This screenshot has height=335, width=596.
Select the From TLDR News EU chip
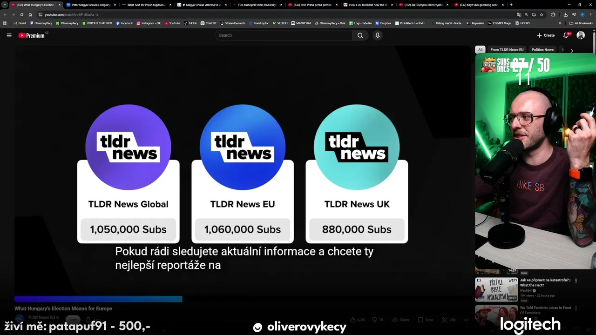click(507, 49)
